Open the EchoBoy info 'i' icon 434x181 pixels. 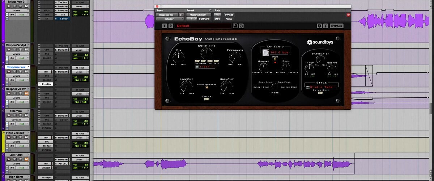[x=326, y=26]
